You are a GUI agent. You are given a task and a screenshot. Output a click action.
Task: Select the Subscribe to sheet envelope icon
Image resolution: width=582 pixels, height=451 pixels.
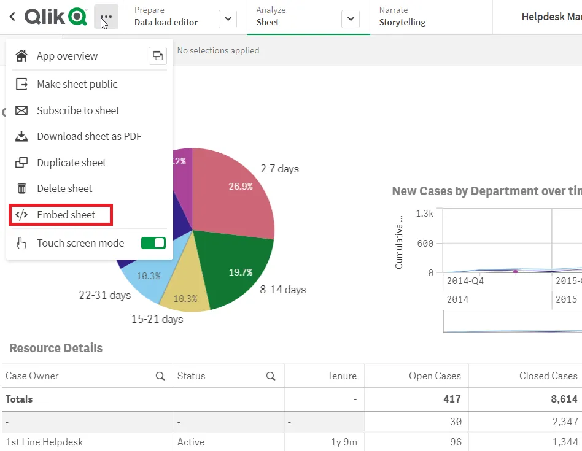(x=21, y=110)
